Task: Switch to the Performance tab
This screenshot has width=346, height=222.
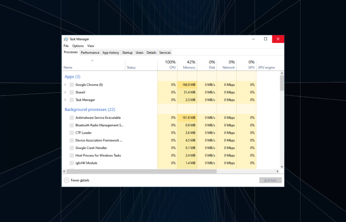Action: (90, 53)
